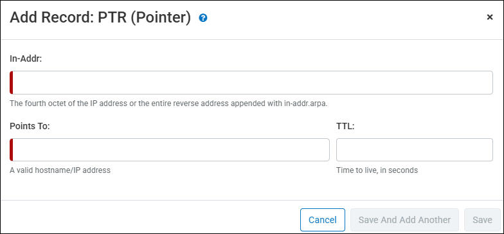
Task: Click 'A valid hostname/IP address' hint
Action: [60, 170]
